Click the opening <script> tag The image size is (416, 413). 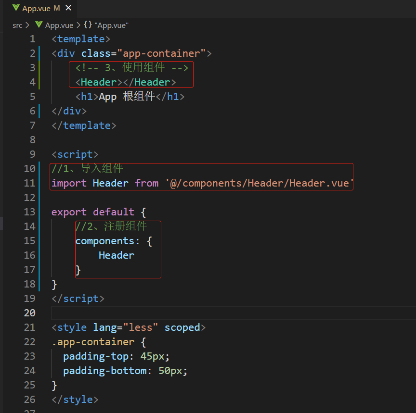(x=75, y=154)
